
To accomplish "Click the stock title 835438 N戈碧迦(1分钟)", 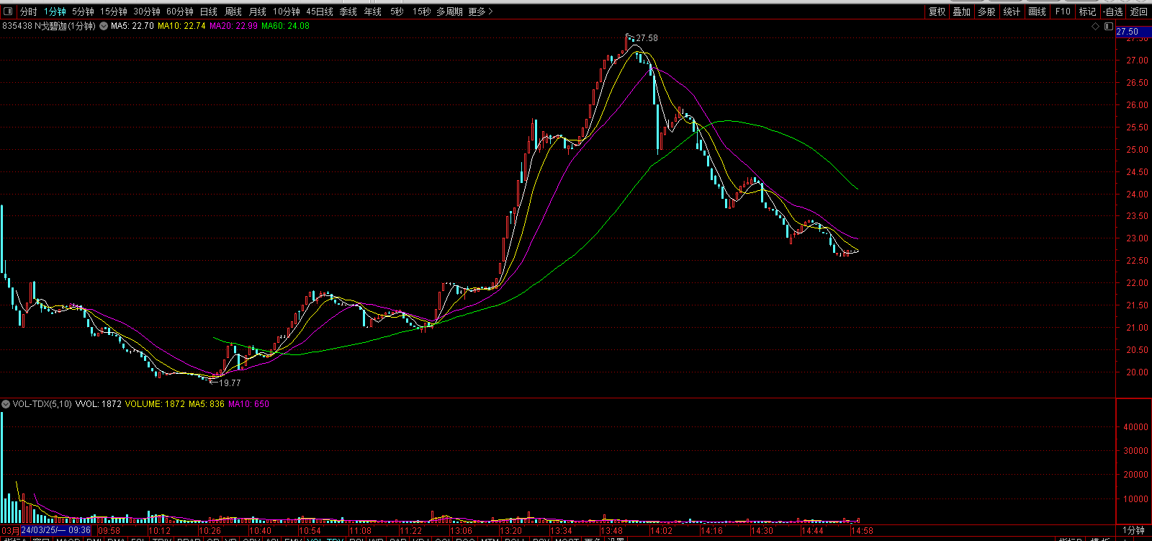I will (49, 26).
